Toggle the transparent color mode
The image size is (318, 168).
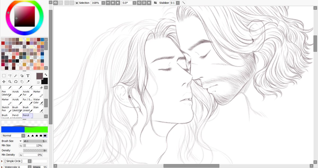[38, 82]
